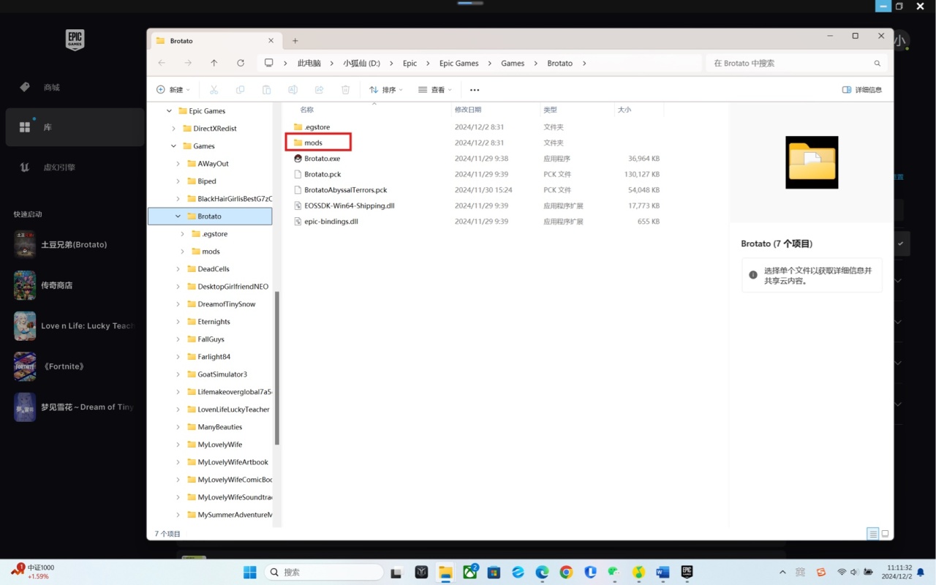Viewport: 936px width, 585px height.
Task: Click the search box in Brotato folder
Action: click(x=797, y=64)
